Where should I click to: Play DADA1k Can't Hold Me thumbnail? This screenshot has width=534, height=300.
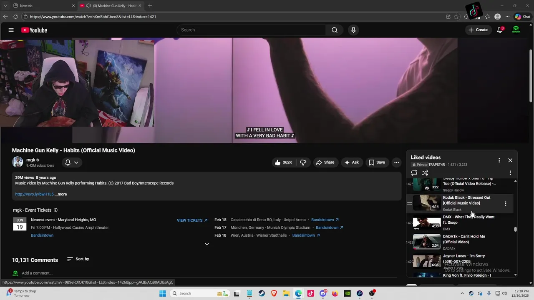427,242
